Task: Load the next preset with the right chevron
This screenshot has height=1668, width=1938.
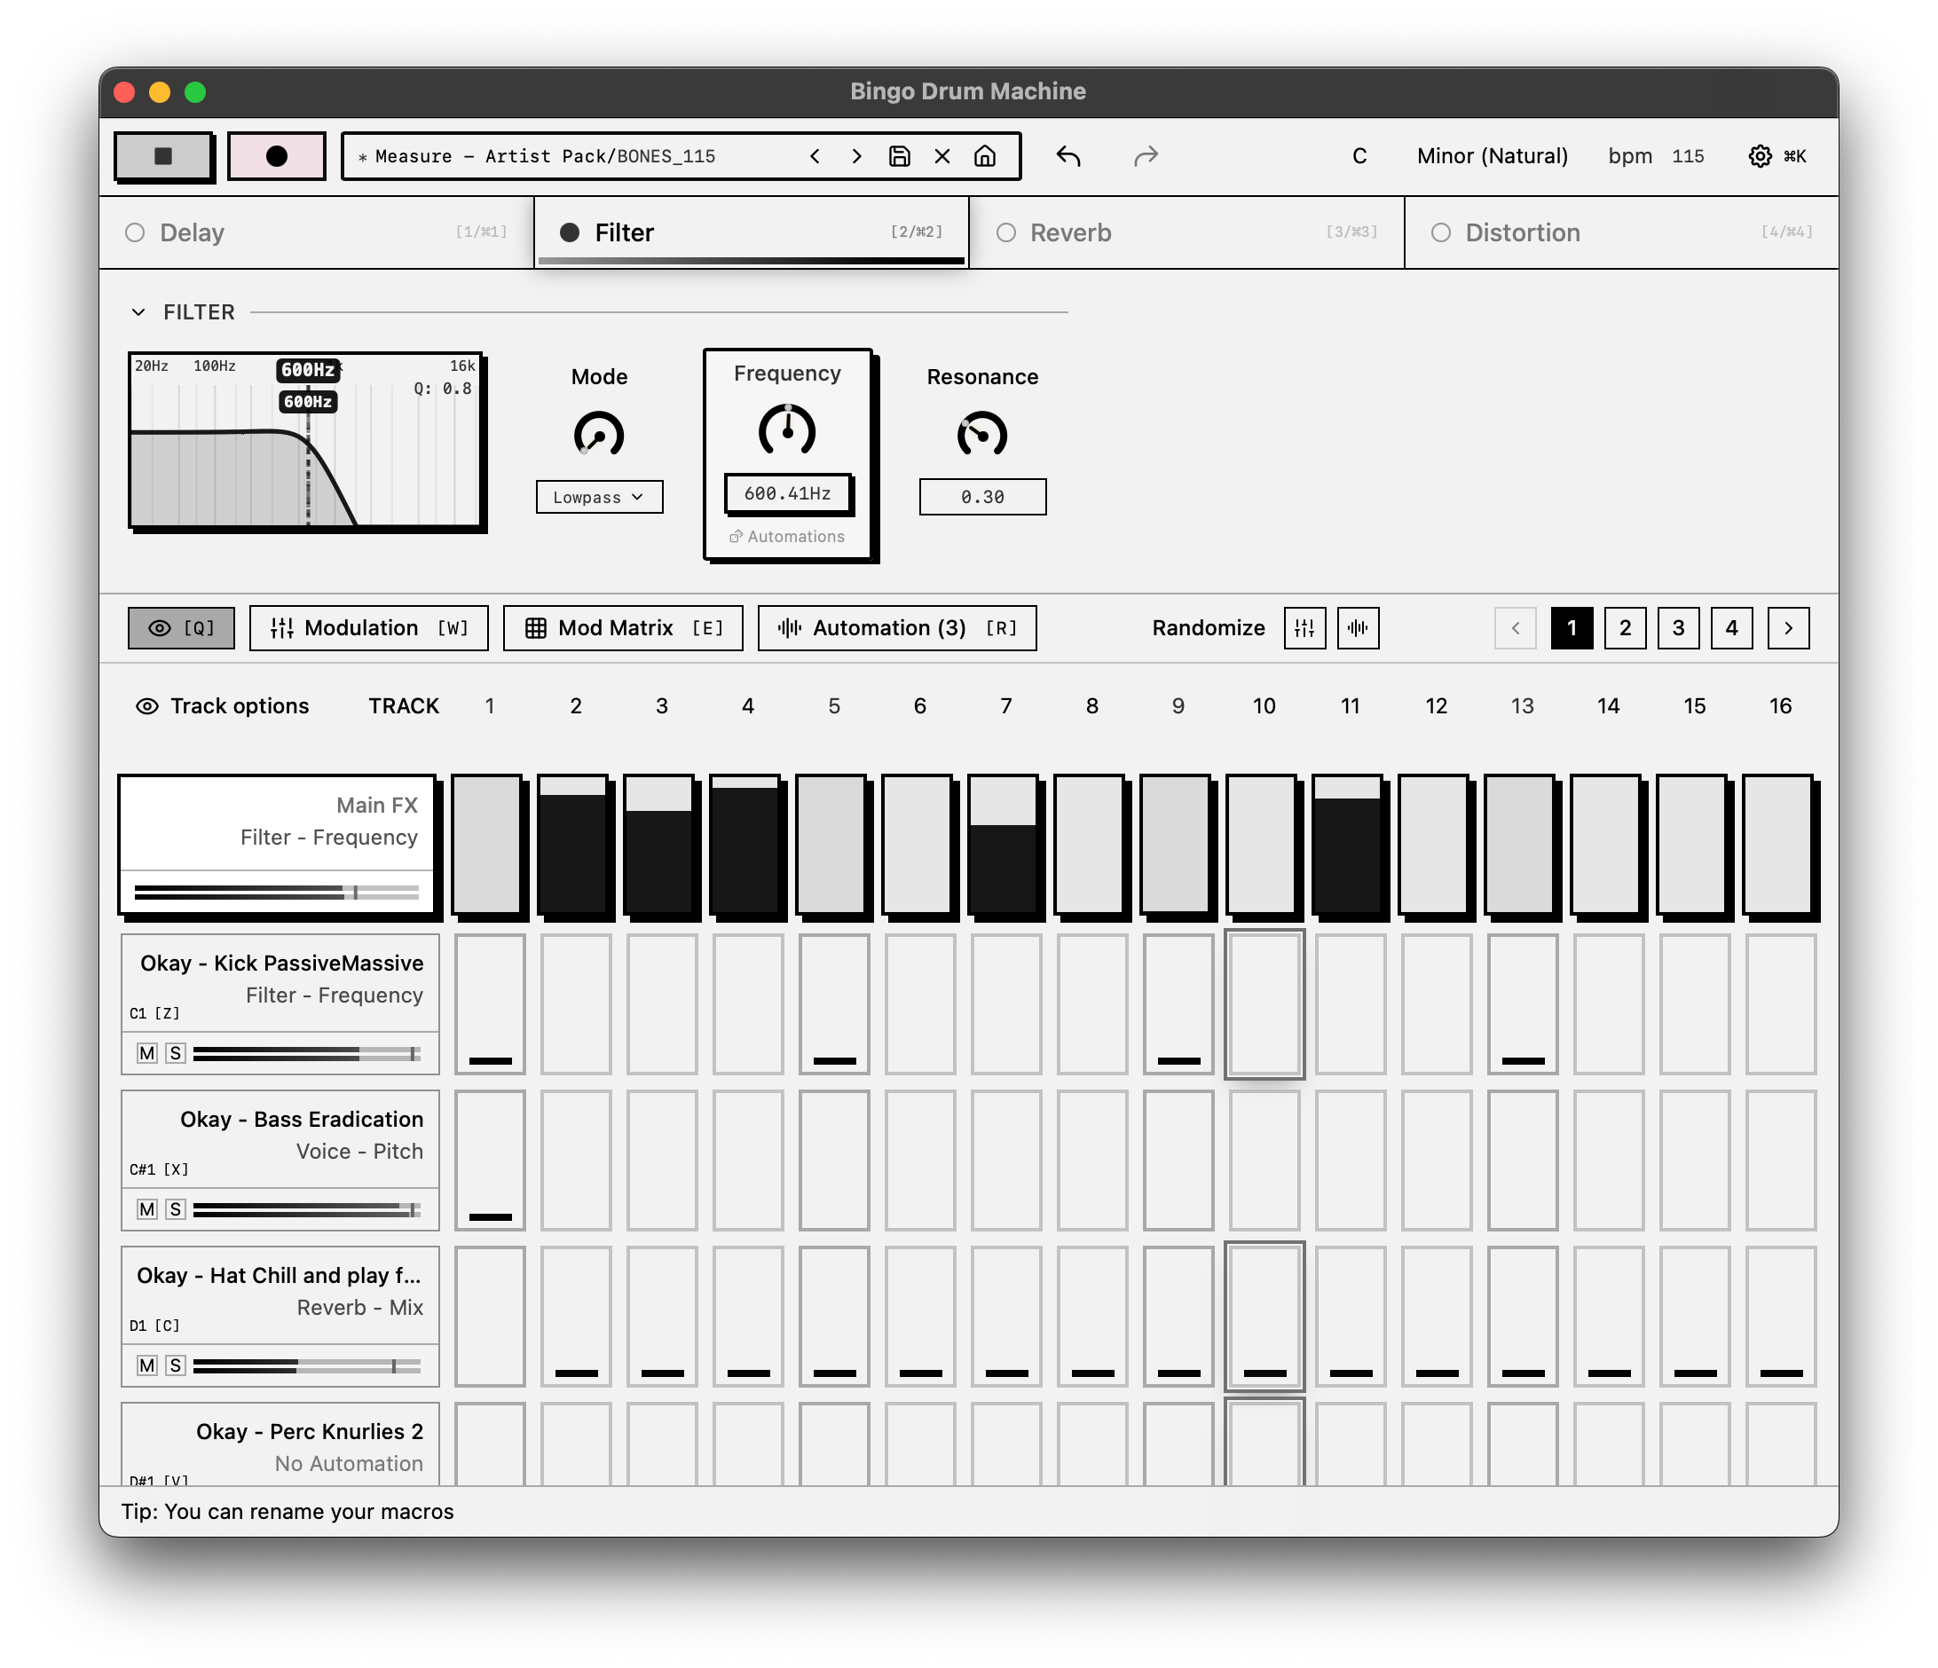Action: [855, 156]
